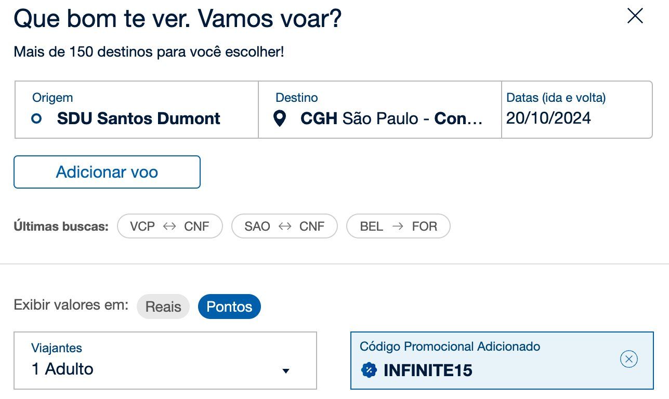
Task: Select recent search VCP to CNF
Action: pos(170,227)
